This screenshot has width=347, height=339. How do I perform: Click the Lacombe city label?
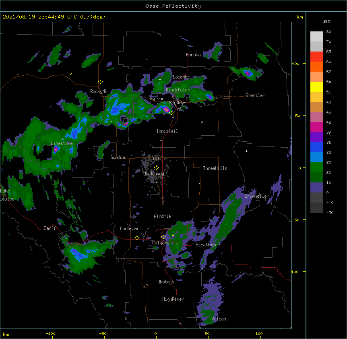coord(181,77)
